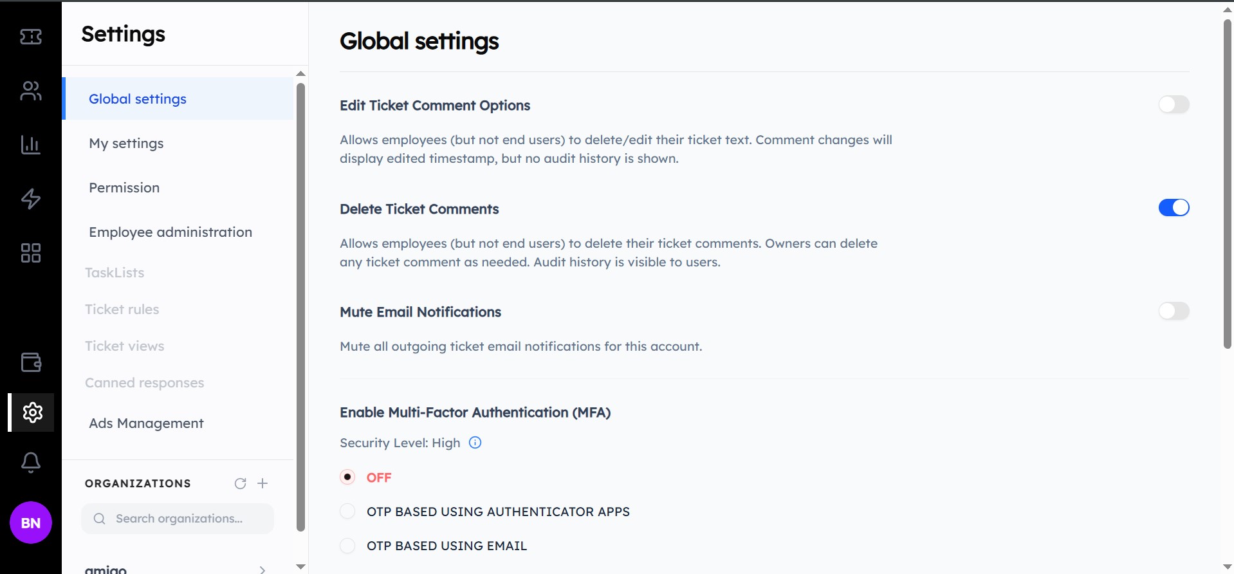Switch to My settings tab
1234x574 pixels.
(x=126, y=143)
